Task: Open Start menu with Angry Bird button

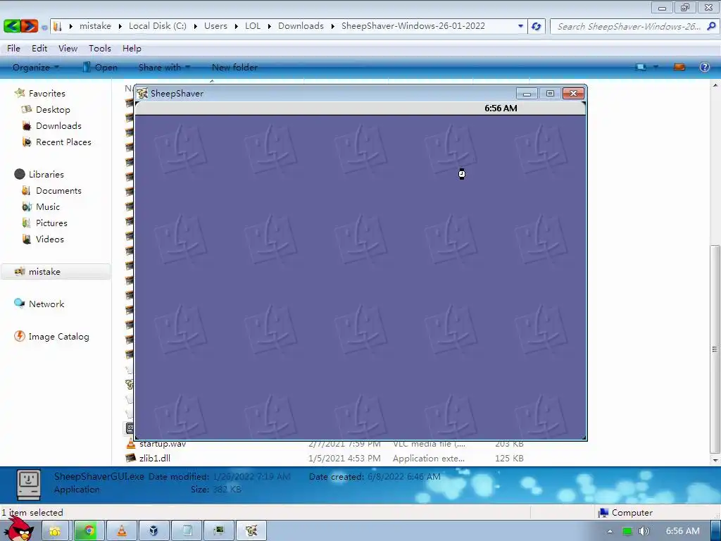Action: pyautogui.click(x=18, y=530)
